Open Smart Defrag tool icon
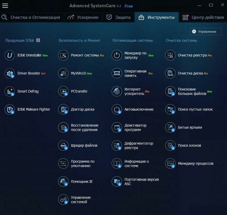This screenshot has width=227, height=215. click(x=10, y=91)
